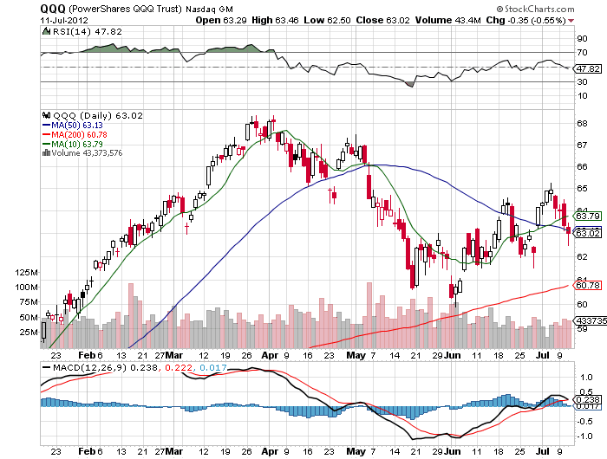Click the 'Jun' label on price chart axis
The height and width of the screenshot is (459, 607).
point(452,355)
